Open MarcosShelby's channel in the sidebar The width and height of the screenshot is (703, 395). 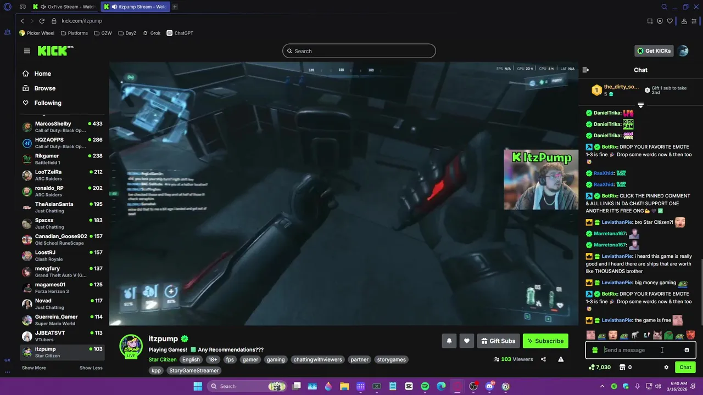(62, 127)
